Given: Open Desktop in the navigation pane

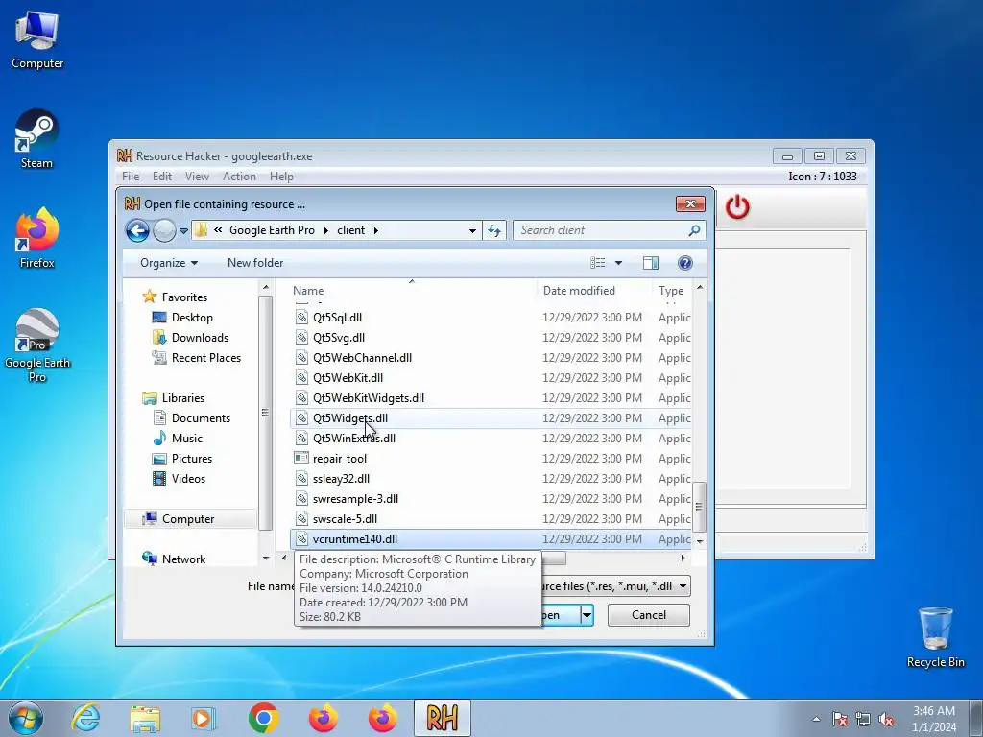Looking at the screenshot, I should (192, 317).
